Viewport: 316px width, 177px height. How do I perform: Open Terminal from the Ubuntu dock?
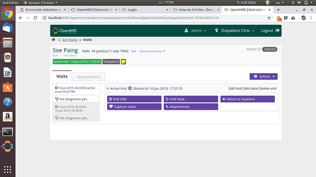[8, 132]
